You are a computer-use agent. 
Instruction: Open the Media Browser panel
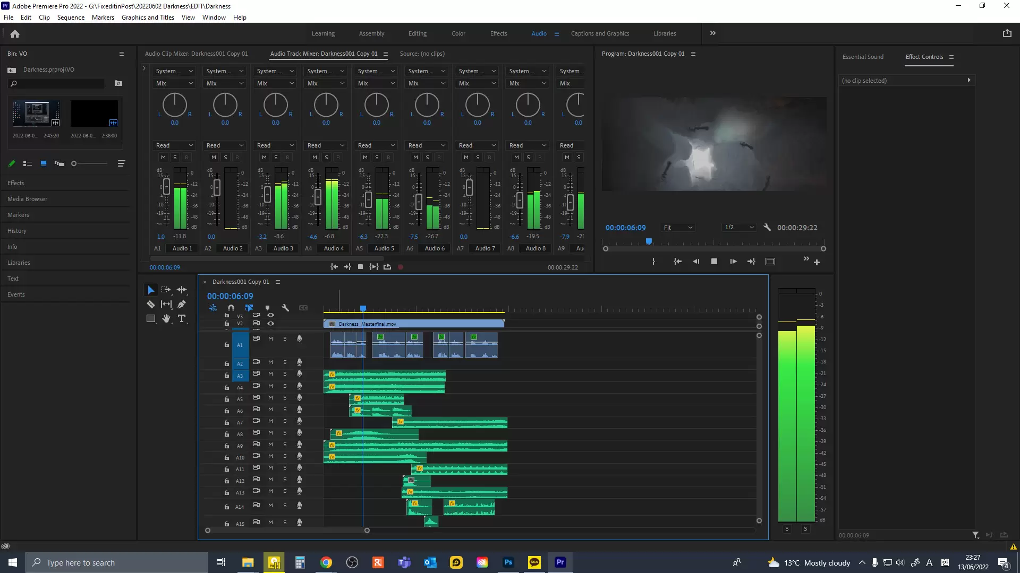click(x=27, y=199)
